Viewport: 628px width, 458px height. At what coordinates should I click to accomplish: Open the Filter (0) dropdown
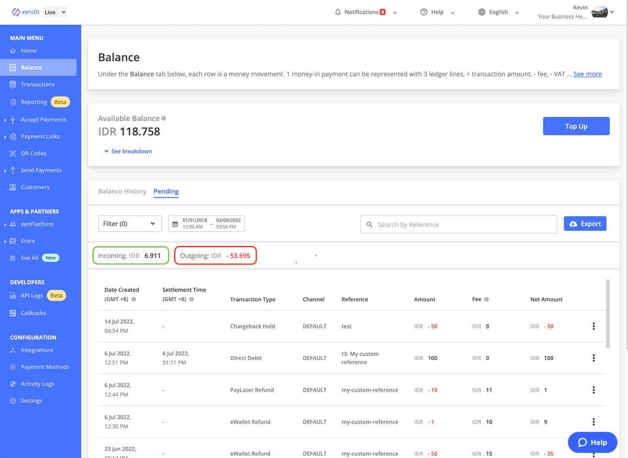coord(130,224)
